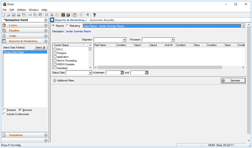Open the Processor dropdown
Screen dimensions: 252x148
[x=173, y=40]
